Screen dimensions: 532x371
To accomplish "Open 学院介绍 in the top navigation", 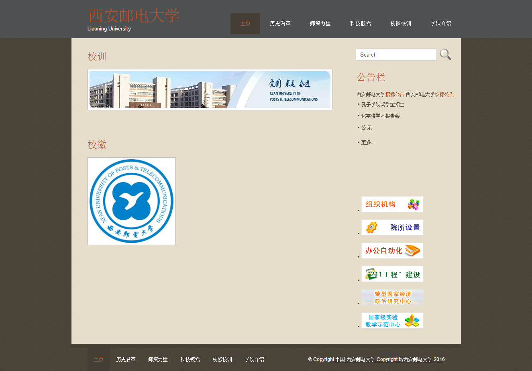I will tap(441, 24).
